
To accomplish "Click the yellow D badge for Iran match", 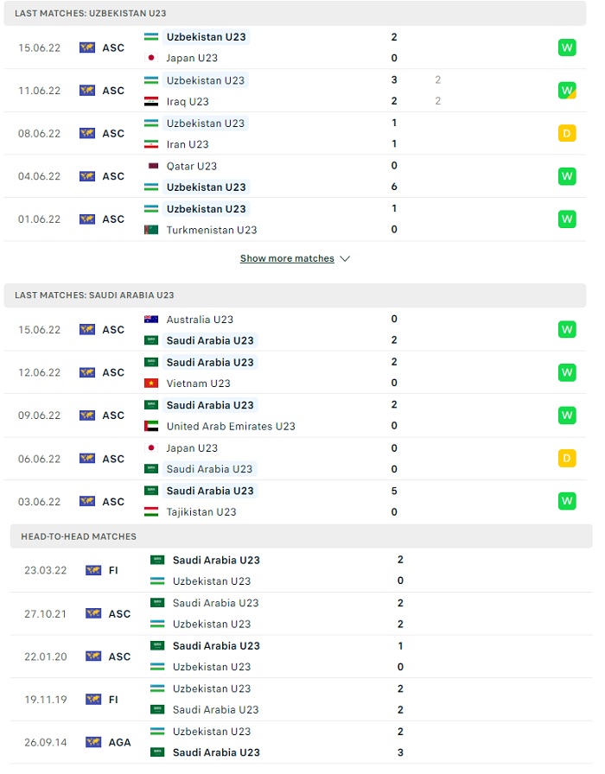I will click(567, 133).
